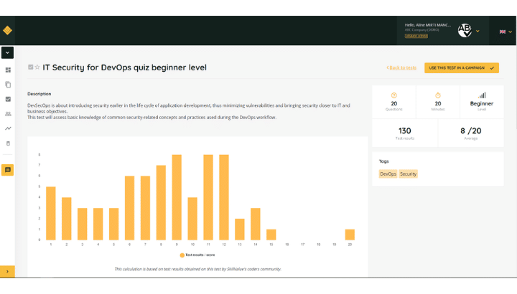Open the yellow chat message icon

8,170
